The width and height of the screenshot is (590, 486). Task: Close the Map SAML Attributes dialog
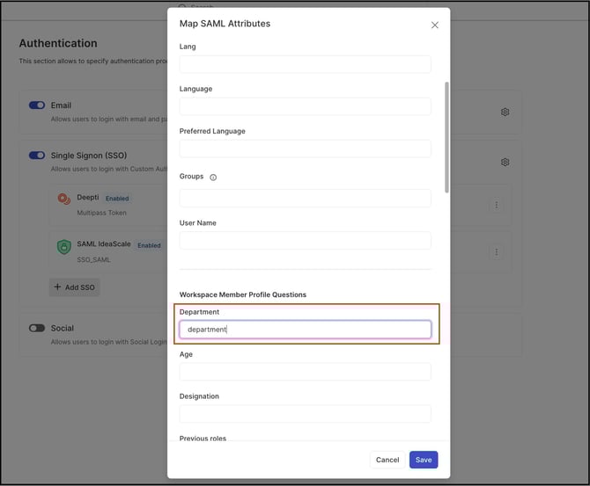coord(434,25)
